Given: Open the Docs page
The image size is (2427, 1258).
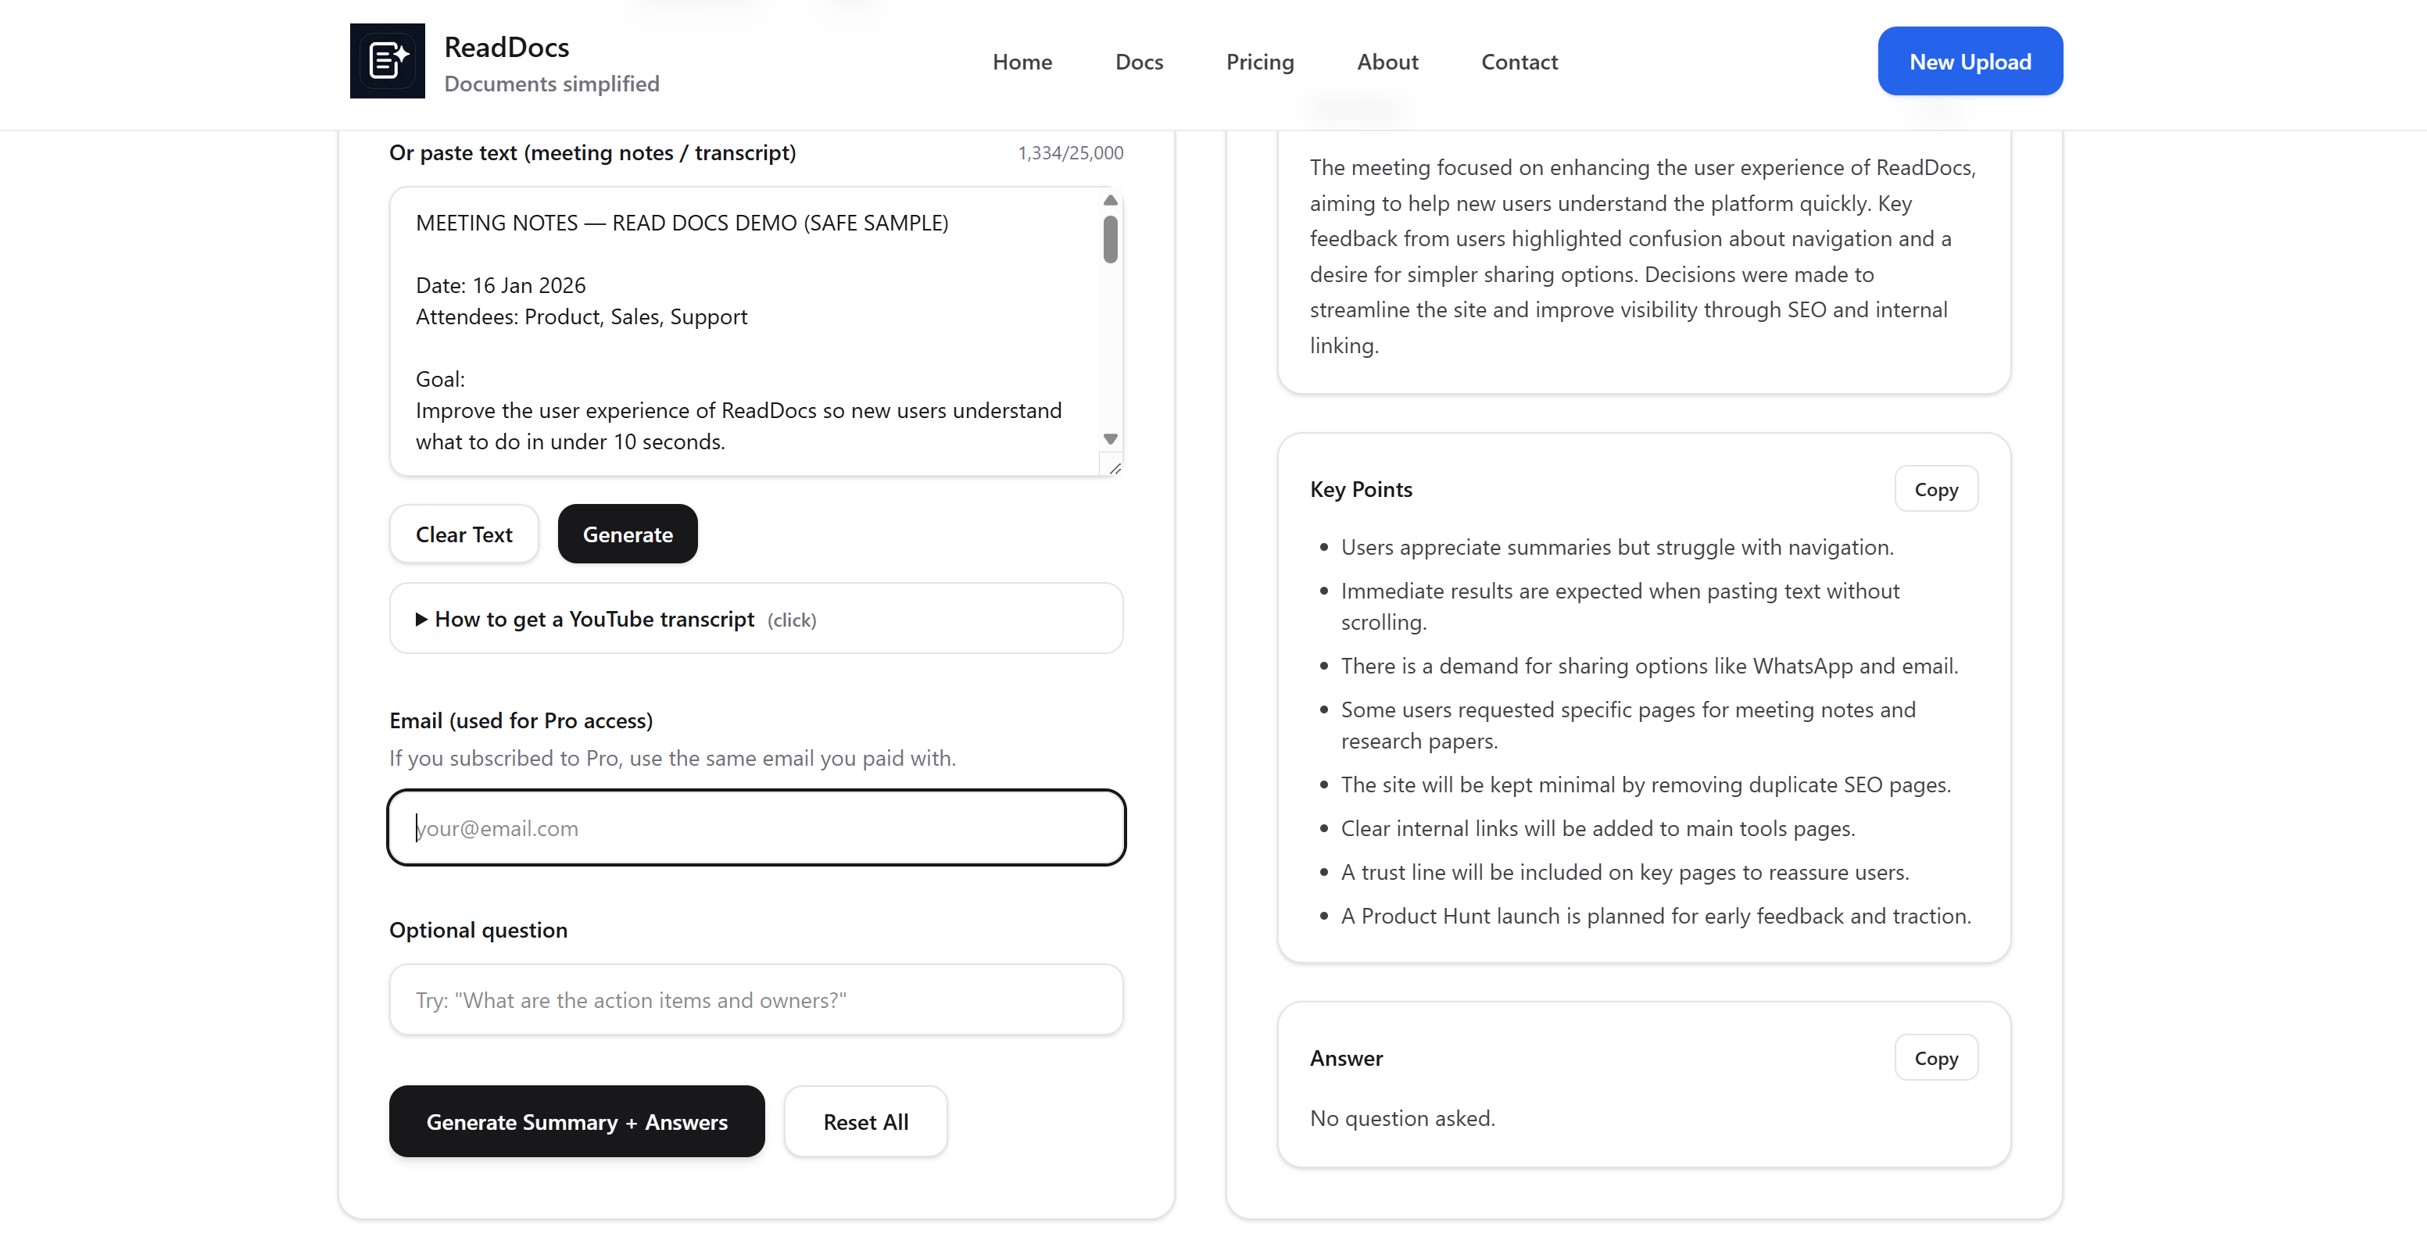Looking at the screenshot, I should (1139, 61).
